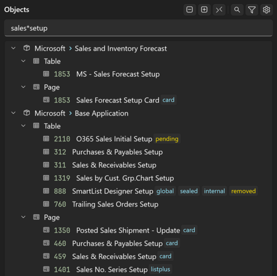
Task: Collapse Table group under Sales and Inventory Forecast
Action: click(24, 61)
